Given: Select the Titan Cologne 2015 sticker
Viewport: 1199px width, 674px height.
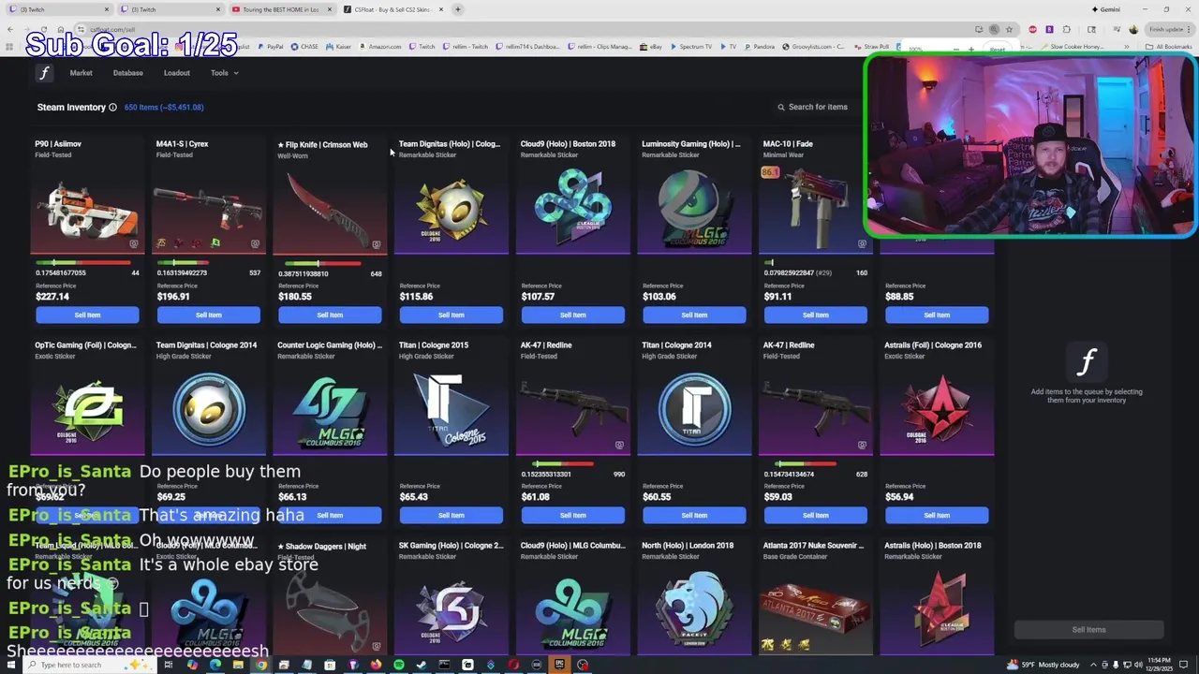Looking at the screenshot, I should click(451, 408).
